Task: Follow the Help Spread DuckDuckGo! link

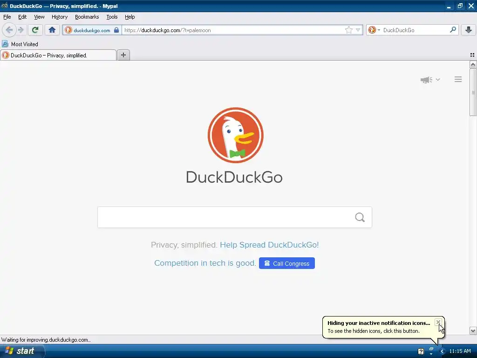Action: 269,245
